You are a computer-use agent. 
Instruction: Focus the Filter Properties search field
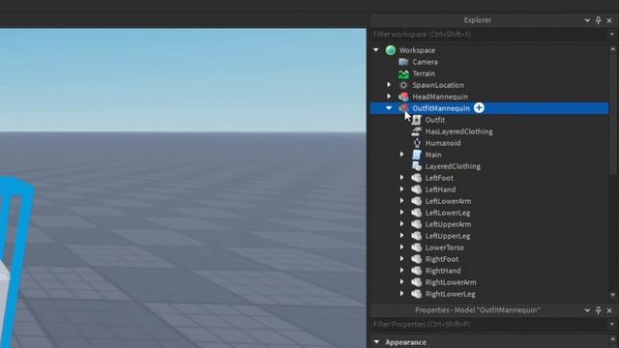coord(489,325)
